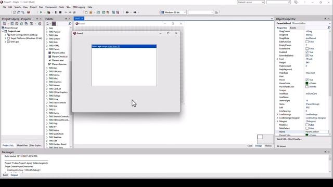Switch to the Events tab in the Object Inspector
The height and width of the screenshot is (187, 333).
point(293,28)
